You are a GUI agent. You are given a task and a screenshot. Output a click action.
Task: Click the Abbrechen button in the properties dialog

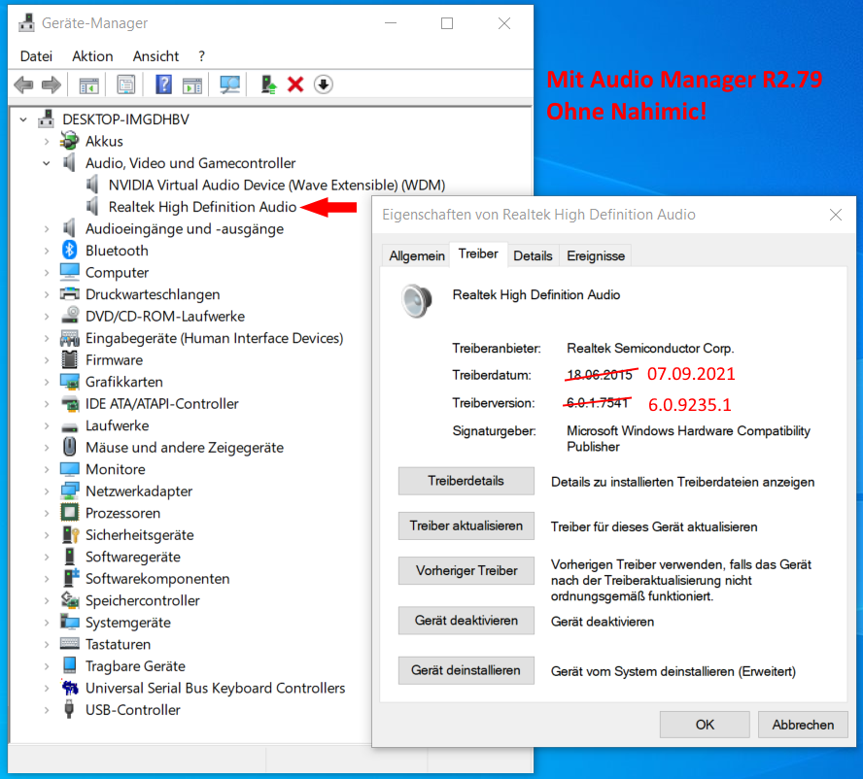point(803,724)
